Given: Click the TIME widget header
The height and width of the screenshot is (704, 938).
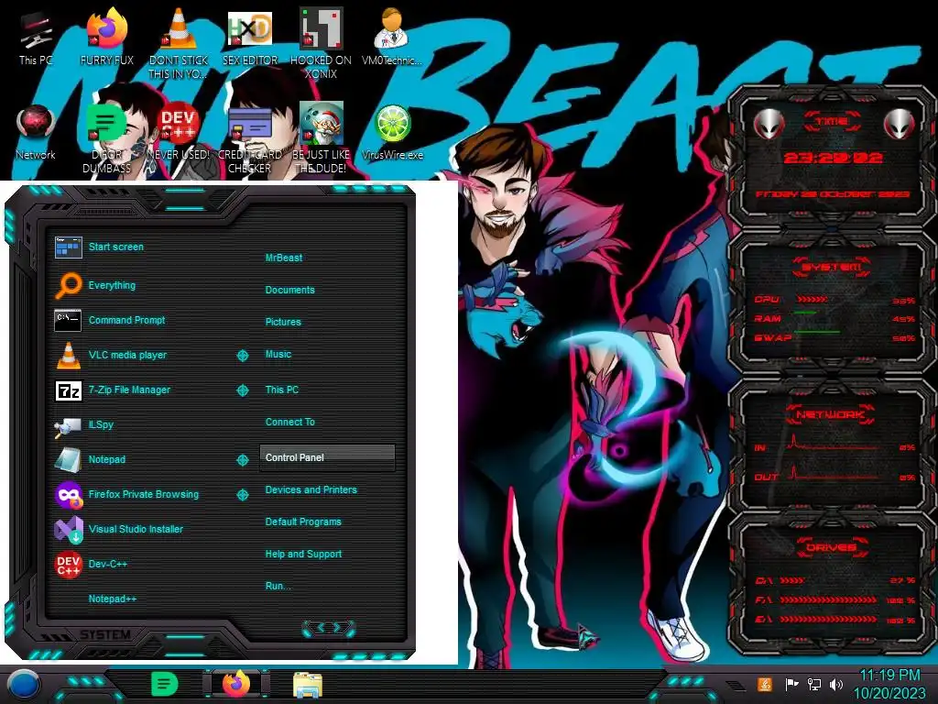Looking at the screenshot, I should tap(832, 122).
